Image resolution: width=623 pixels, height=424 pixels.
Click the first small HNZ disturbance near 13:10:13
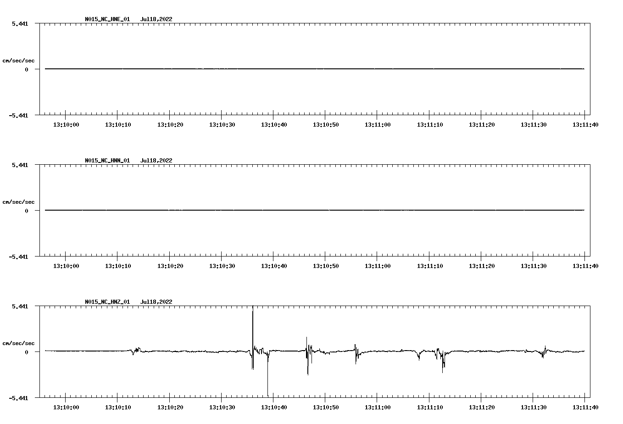[136, 351]
